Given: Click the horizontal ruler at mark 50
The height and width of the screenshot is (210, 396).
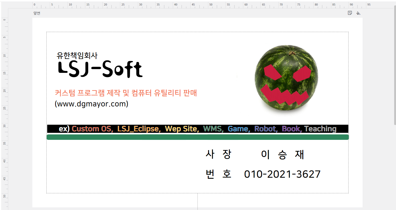Looking at the screenshot, I should click(x=210, y=5).
